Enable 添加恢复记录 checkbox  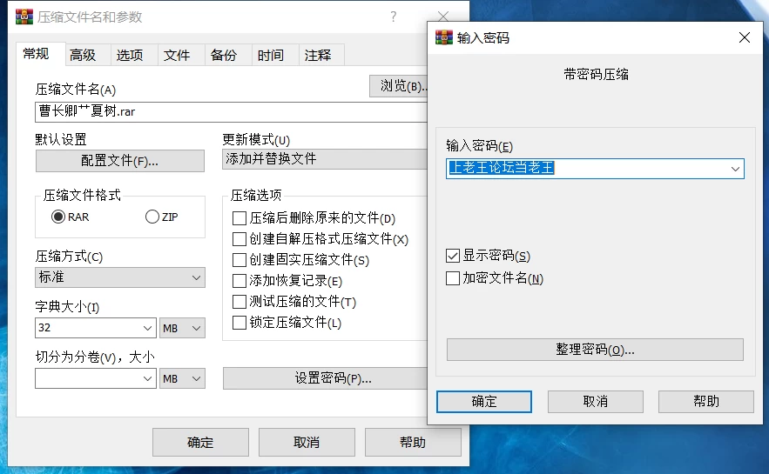[239, 281]
